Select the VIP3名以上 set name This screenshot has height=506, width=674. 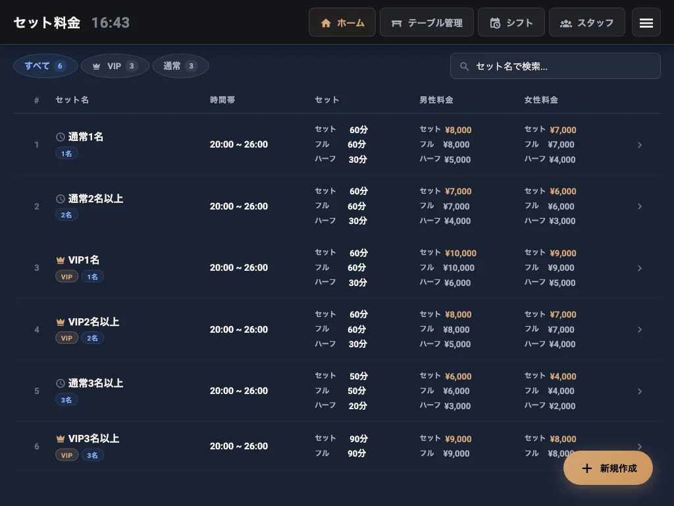pos(93,438)
